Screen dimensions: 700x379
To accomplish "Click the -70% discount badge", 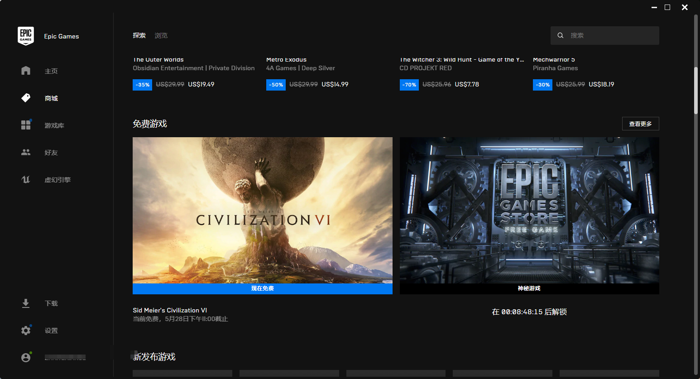I will 409,85.
